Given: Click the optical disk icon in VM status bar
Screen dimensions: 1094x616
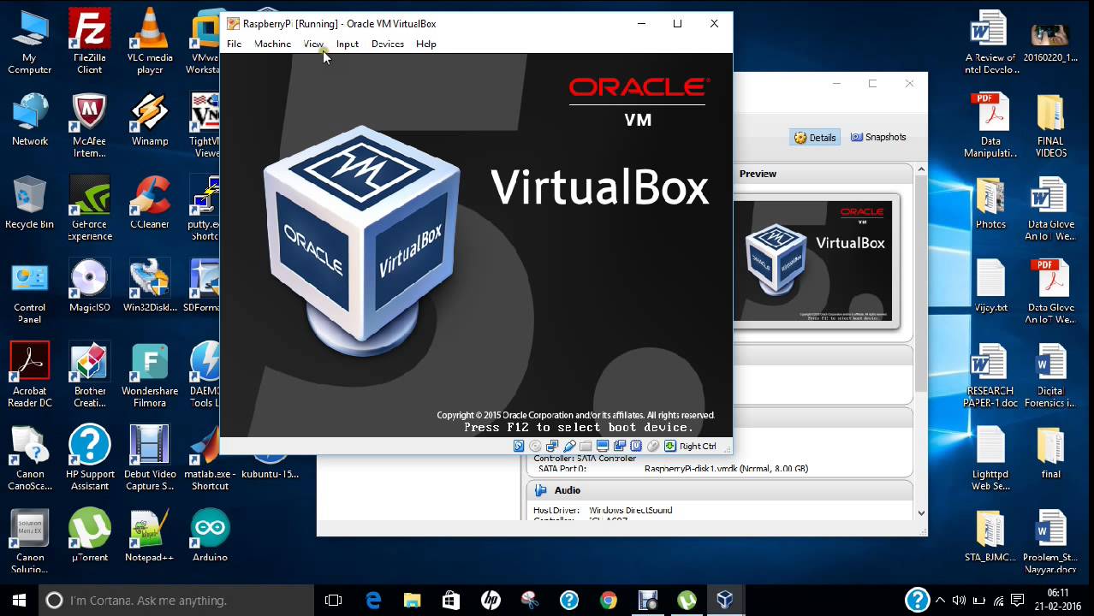Looking at the screenshot, I should point(535,446).
